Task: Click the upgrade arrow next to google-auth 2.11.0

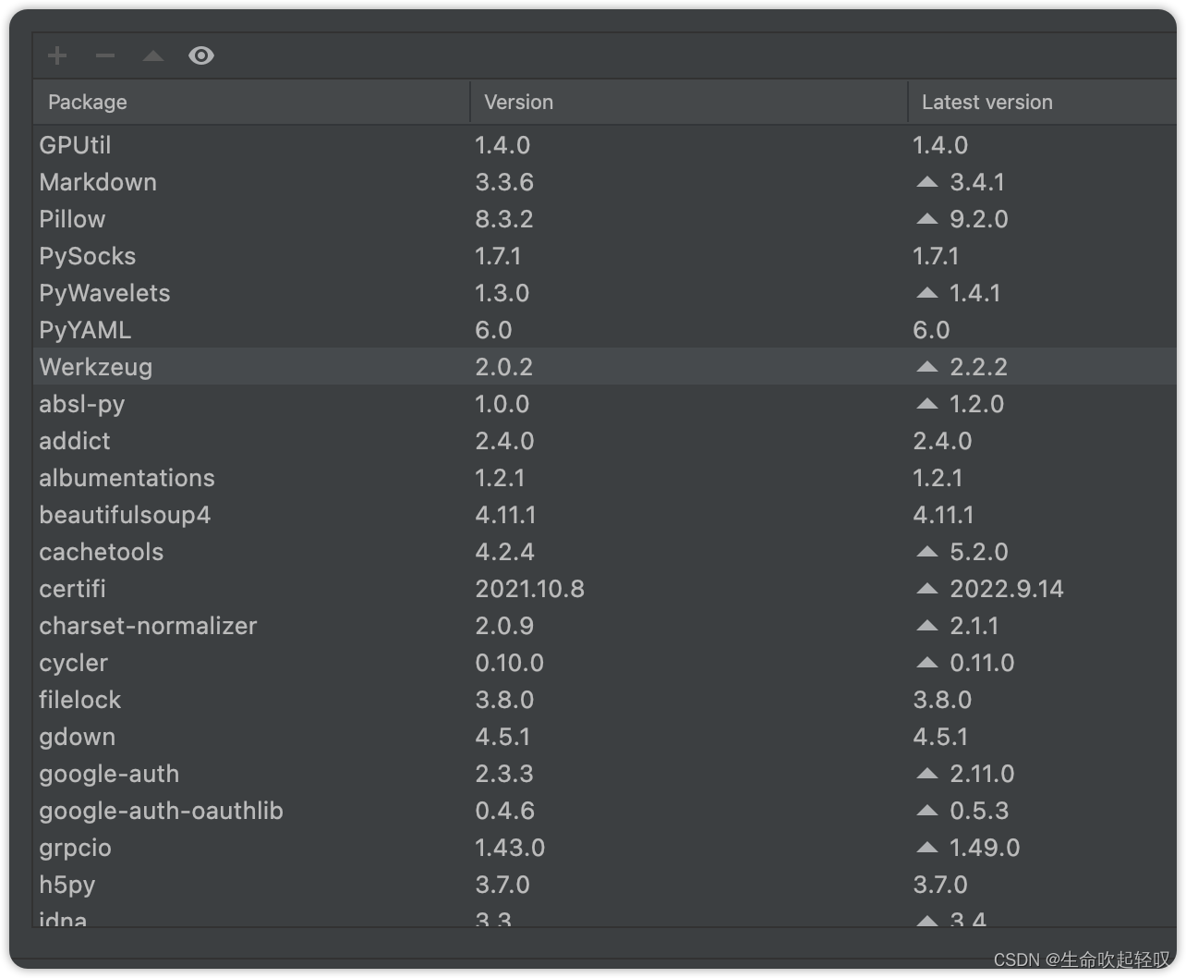Action: tap(927, 774)
